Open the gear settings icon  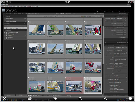(130, 98)
